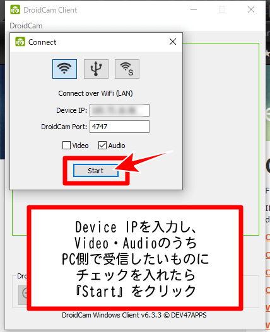Select the WiFi Server mode icon

(x=127, y=69)
